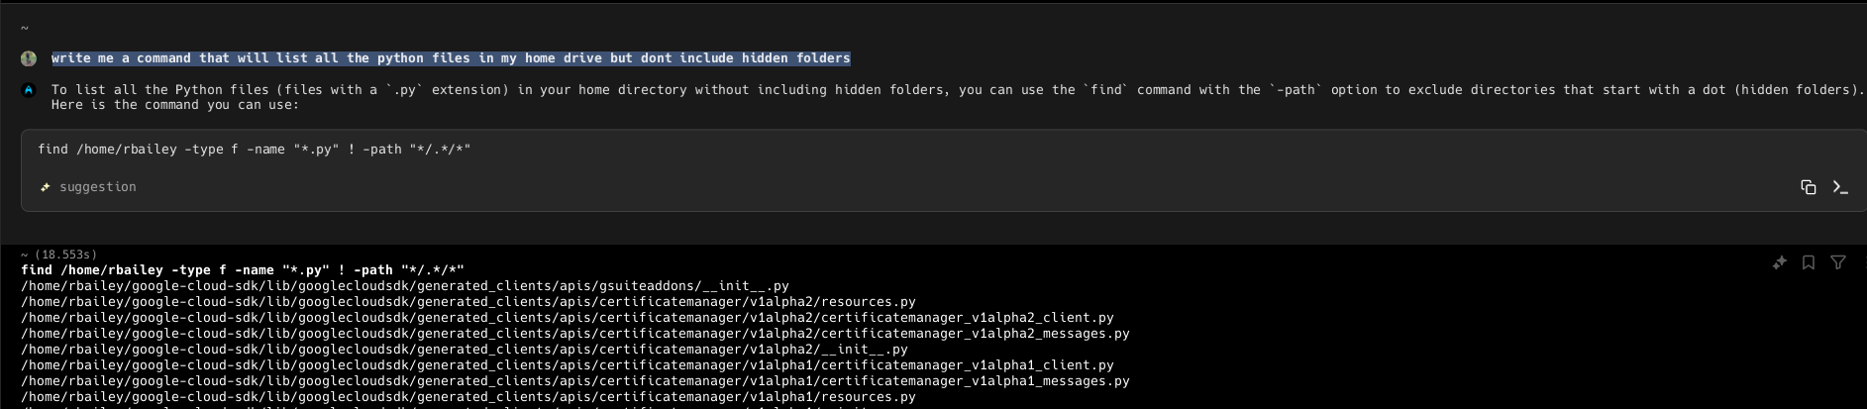Ask AI about this block via sparkle icon
The width and height of the screenshot is (1867, 409).
(x=1779, y=262)
